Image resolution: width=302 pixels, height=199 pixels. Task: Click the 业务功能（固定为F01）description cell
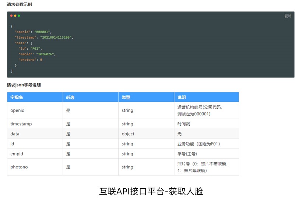(x=199, y=144)
